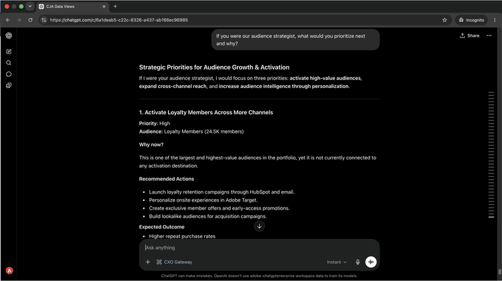Start voice mode with waveform button
This screenshot has width=502, height=281.
(x=371, y=262)
